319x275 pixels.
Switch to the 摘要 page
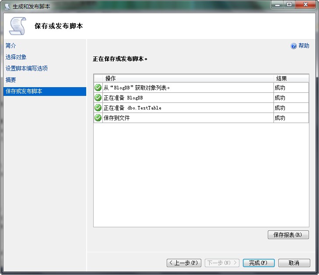tap(11, 80)
